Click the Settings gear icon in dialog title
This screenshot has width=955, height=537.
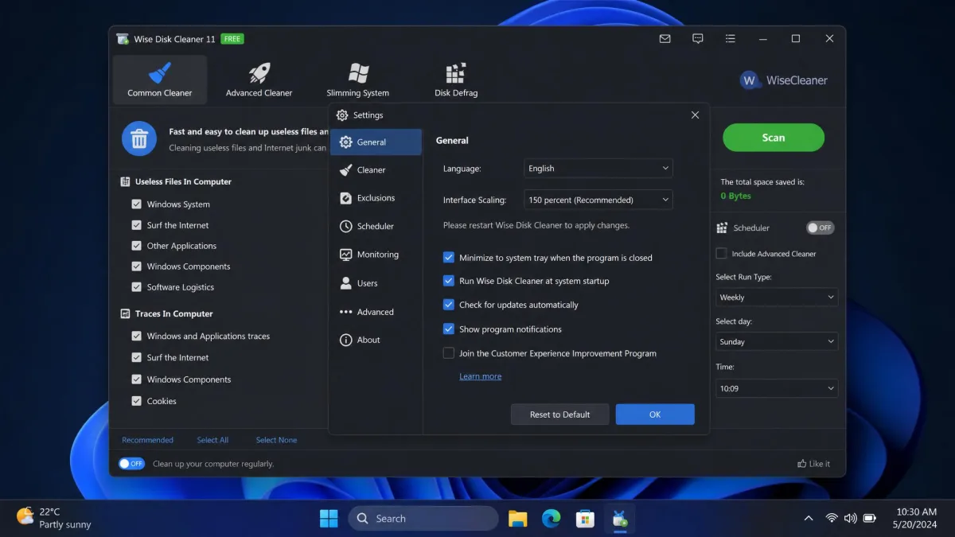pos(342,115)
